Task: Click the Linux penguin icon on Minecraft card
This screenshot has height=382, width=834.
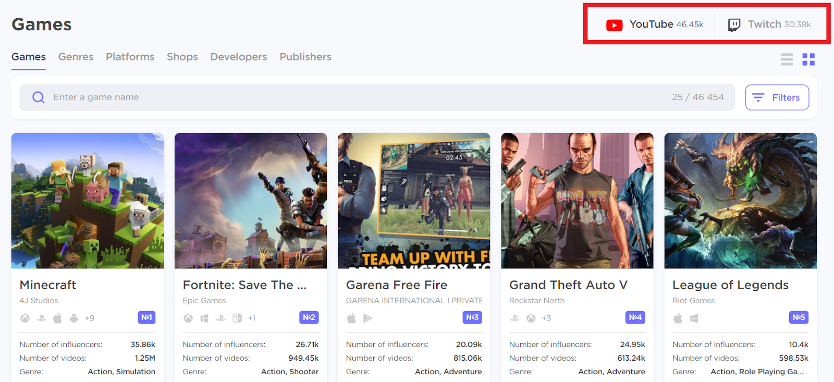Action: click(x=74, y=318)
